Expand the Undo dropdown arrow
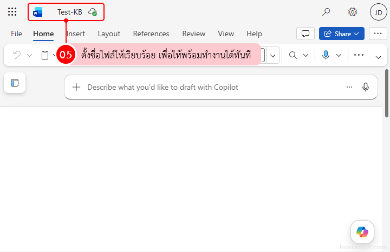This screenshot has height=252, width=390. point(30,55)
